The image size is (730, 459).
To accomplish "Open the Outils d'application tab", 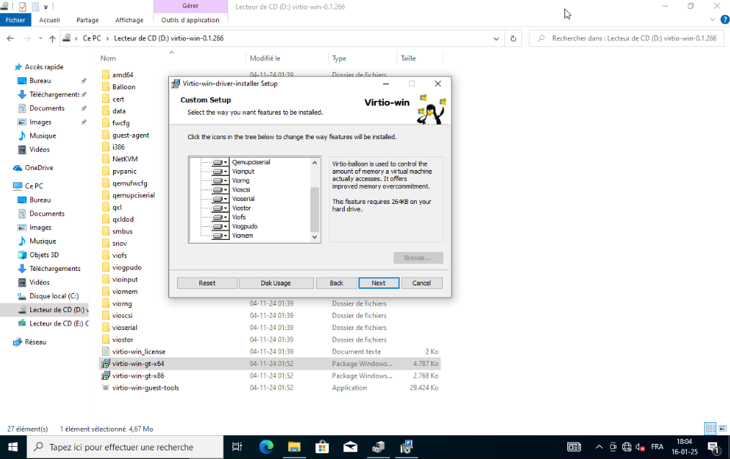I will [190, 20].
